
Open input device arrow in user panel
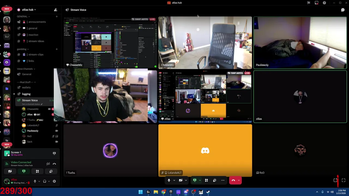pos(39,181)
